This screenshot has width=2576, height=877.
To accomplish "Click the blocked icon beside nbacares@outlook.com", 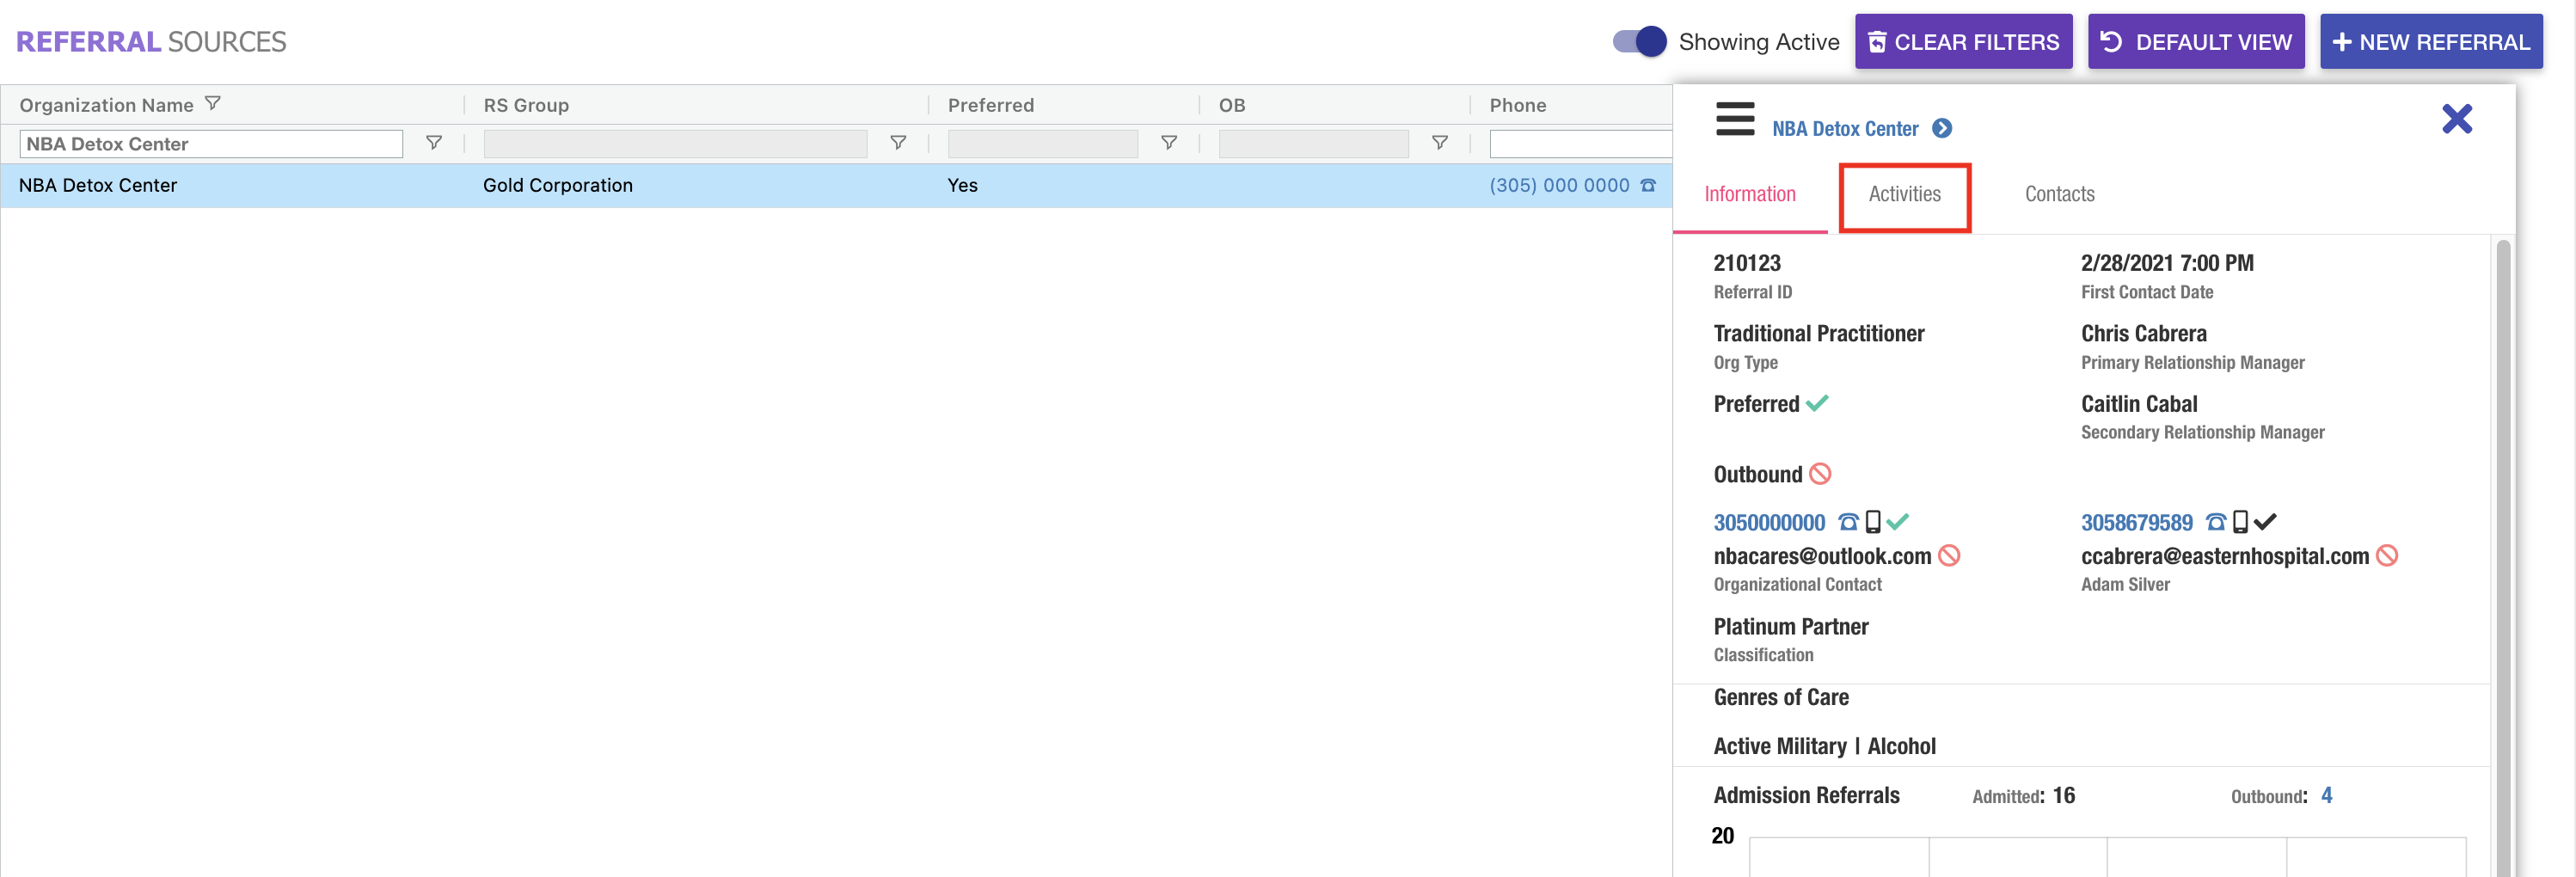I will [x=1949, y=556].
